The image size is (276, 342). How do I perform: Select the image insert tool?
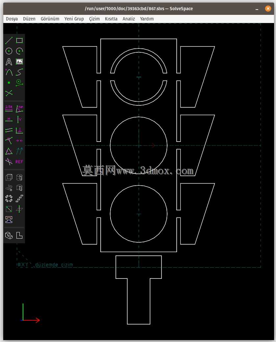19,62
